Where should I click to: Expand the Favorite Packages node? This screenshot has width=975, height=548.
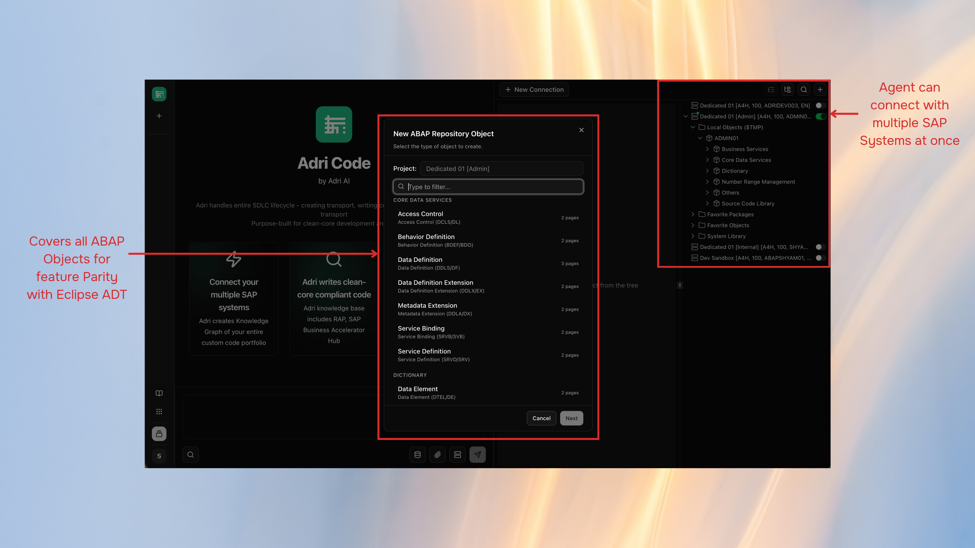coord(693,214)
